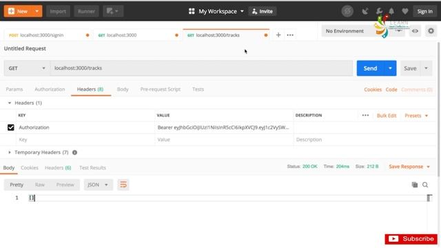The height and width of the screenshot is (248, 441).
Task: Open the Runner
Action: (86, 11)
